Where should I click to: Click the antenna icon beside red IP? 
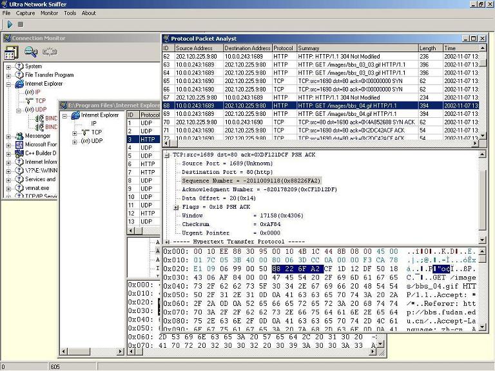click(x=30, y=92)
